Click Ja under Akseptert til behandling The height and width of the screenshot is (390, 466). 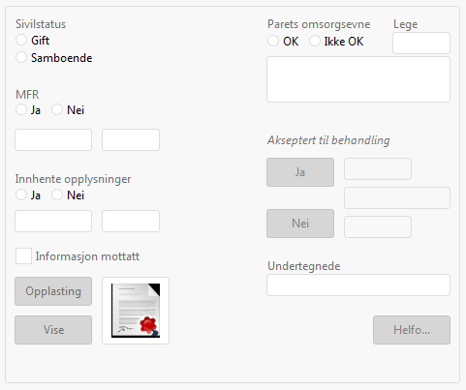[x=300, y=172]
